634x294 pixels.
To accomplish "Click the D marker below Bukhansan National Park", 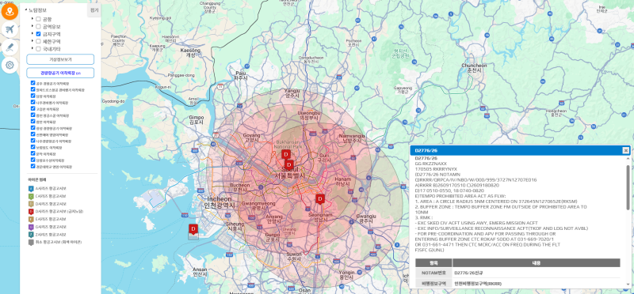I will point(285,156).
